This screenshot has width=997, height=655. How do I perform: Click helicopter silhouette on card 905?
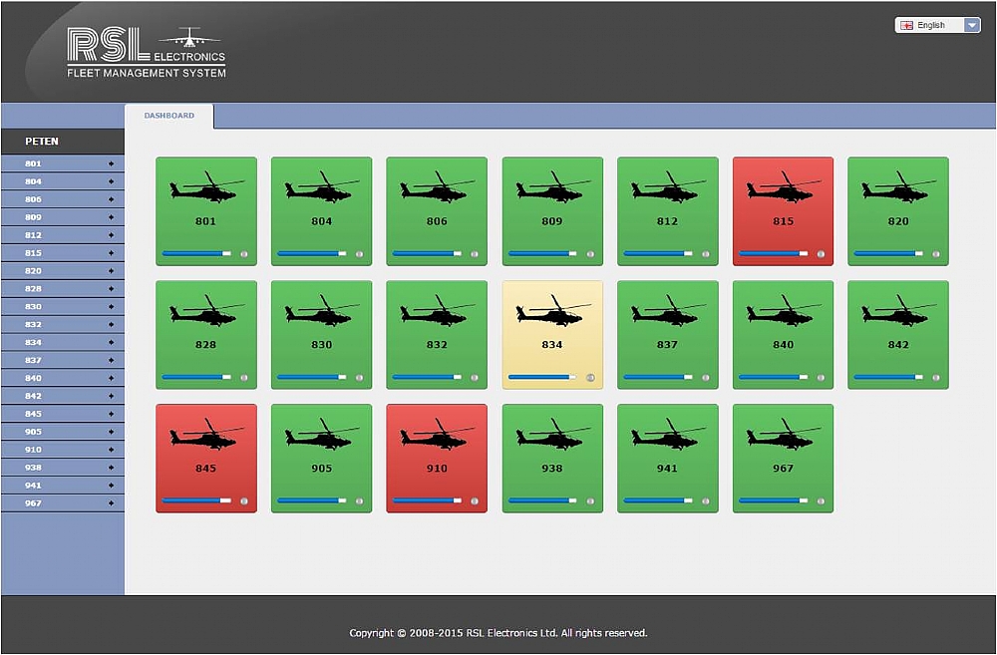pyautogui.click(x=322, y=434)
